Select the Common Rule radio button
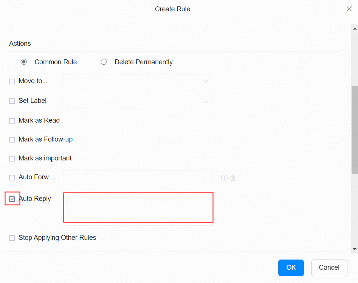 (x=24, y=62)
